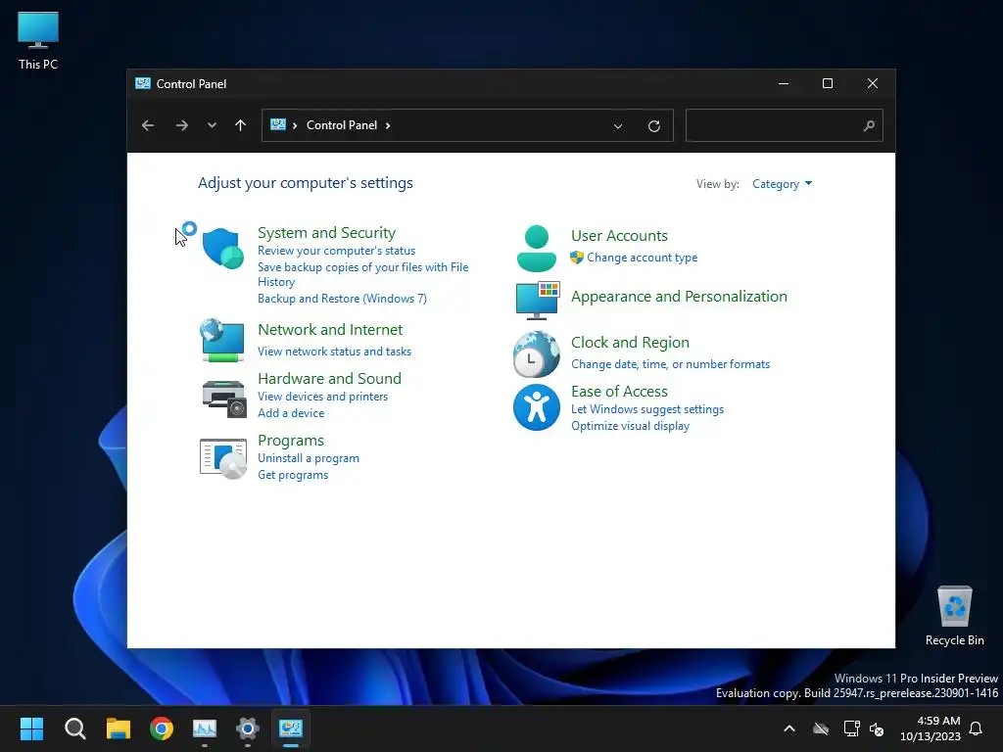Open the notification bell in the tray
1003x752 pixels.
click(x=977, y=728)
